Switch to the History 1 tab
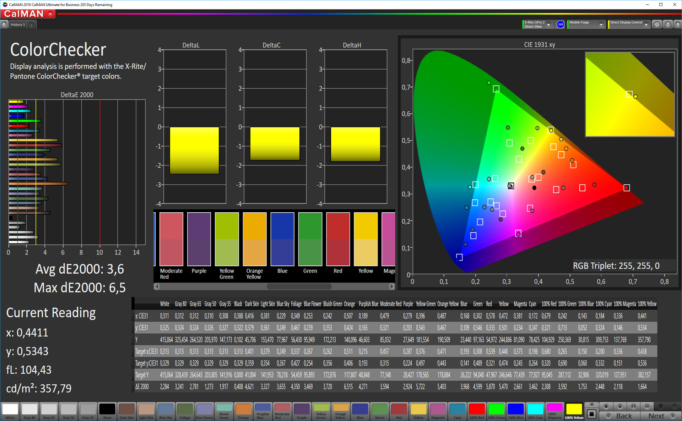Viewport: 682px width, 421px height. tap(17, 24)
